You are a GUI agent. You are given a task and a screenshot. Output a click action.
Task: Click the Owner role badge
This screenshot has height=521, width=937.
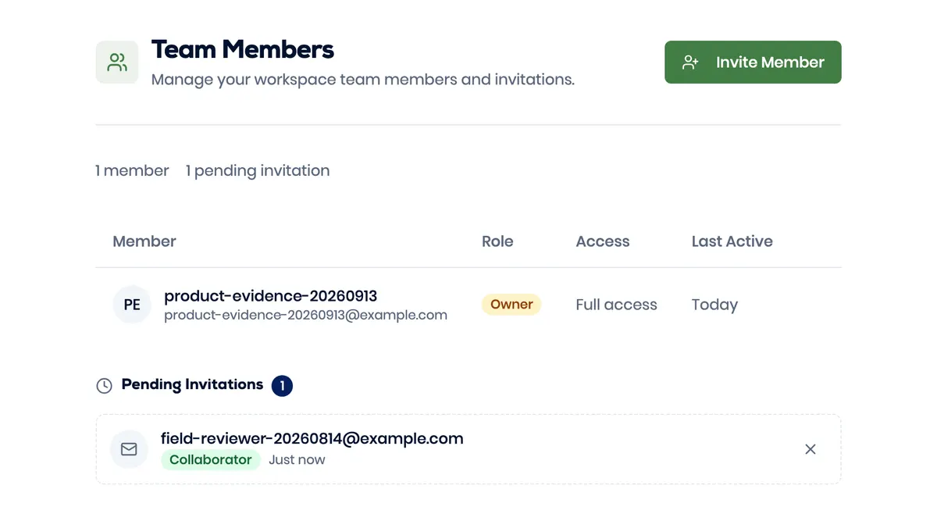[511, 305]
